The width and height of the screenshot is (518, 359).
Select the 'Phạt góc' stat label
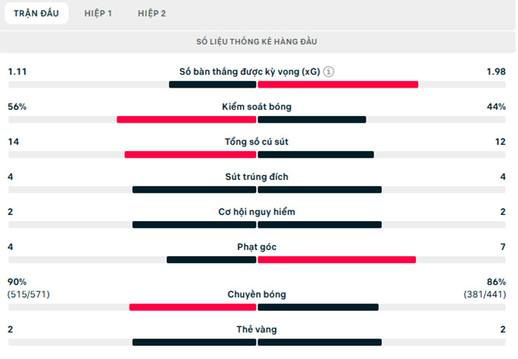coord(257,247)
